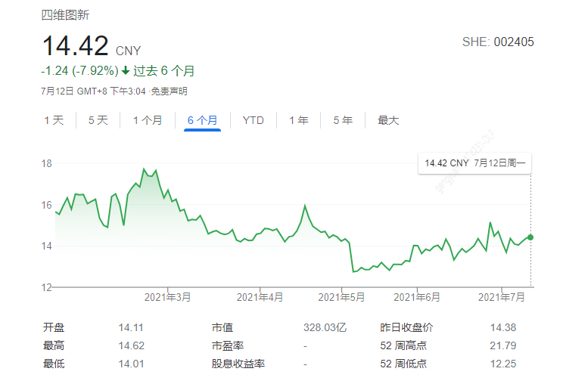Click the 四维图新 stock name
The image size is (563, 384).
click(65, 15)
